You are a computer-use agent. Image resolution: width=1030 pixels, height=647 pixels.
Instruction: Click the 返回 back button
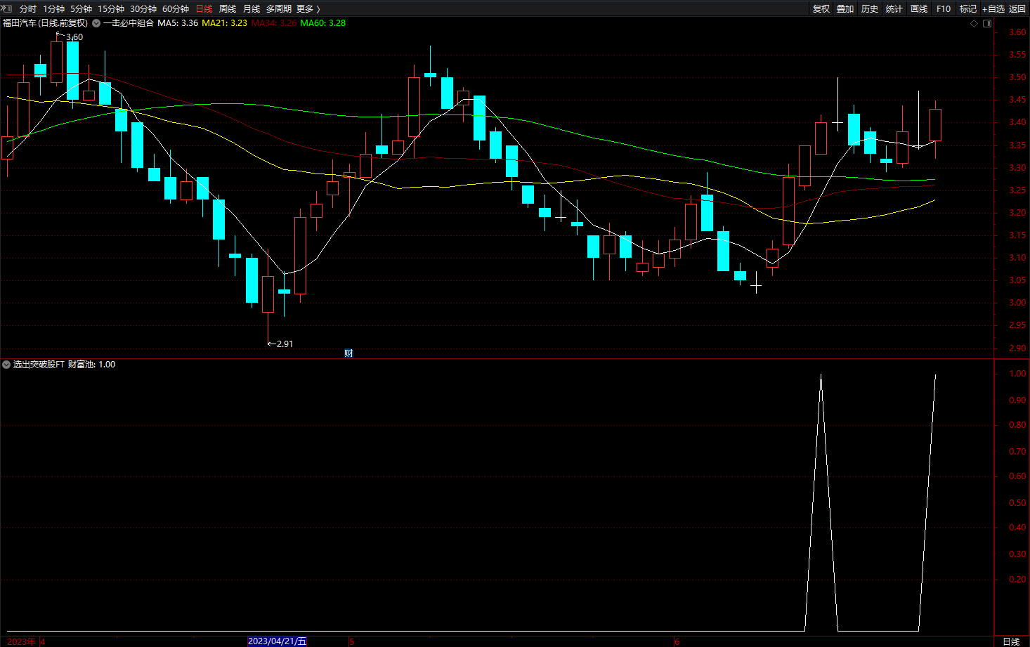[1017, 9]
